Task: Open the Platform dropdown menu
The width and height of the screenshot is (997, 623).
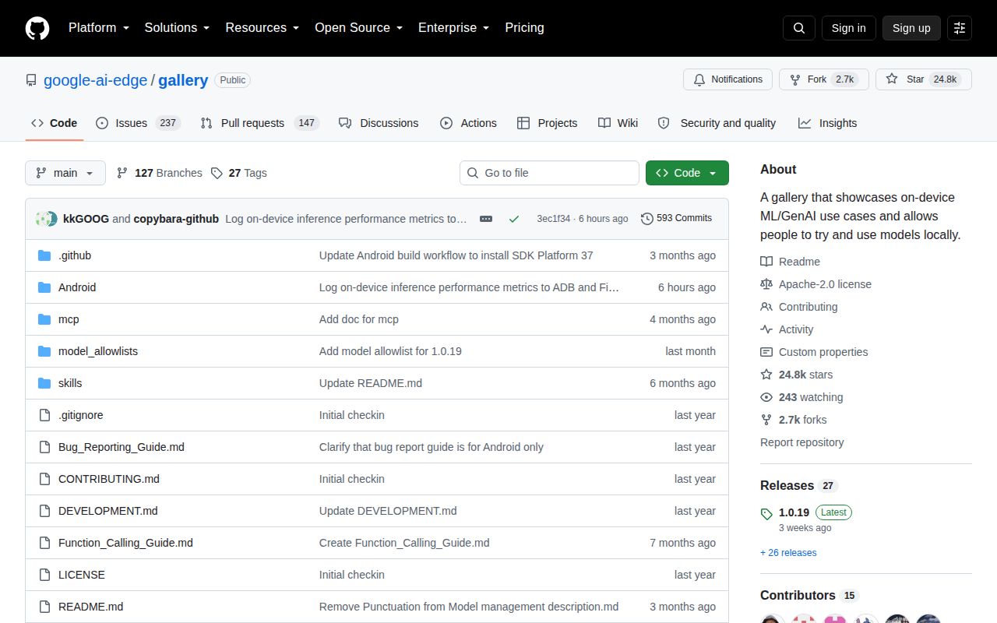Action: tap(98, 27)
